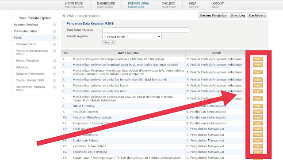Click arrow icon beside Petunjuk Teknis
This screenshot has height=160, width=283.
click(x=54, y=44)
